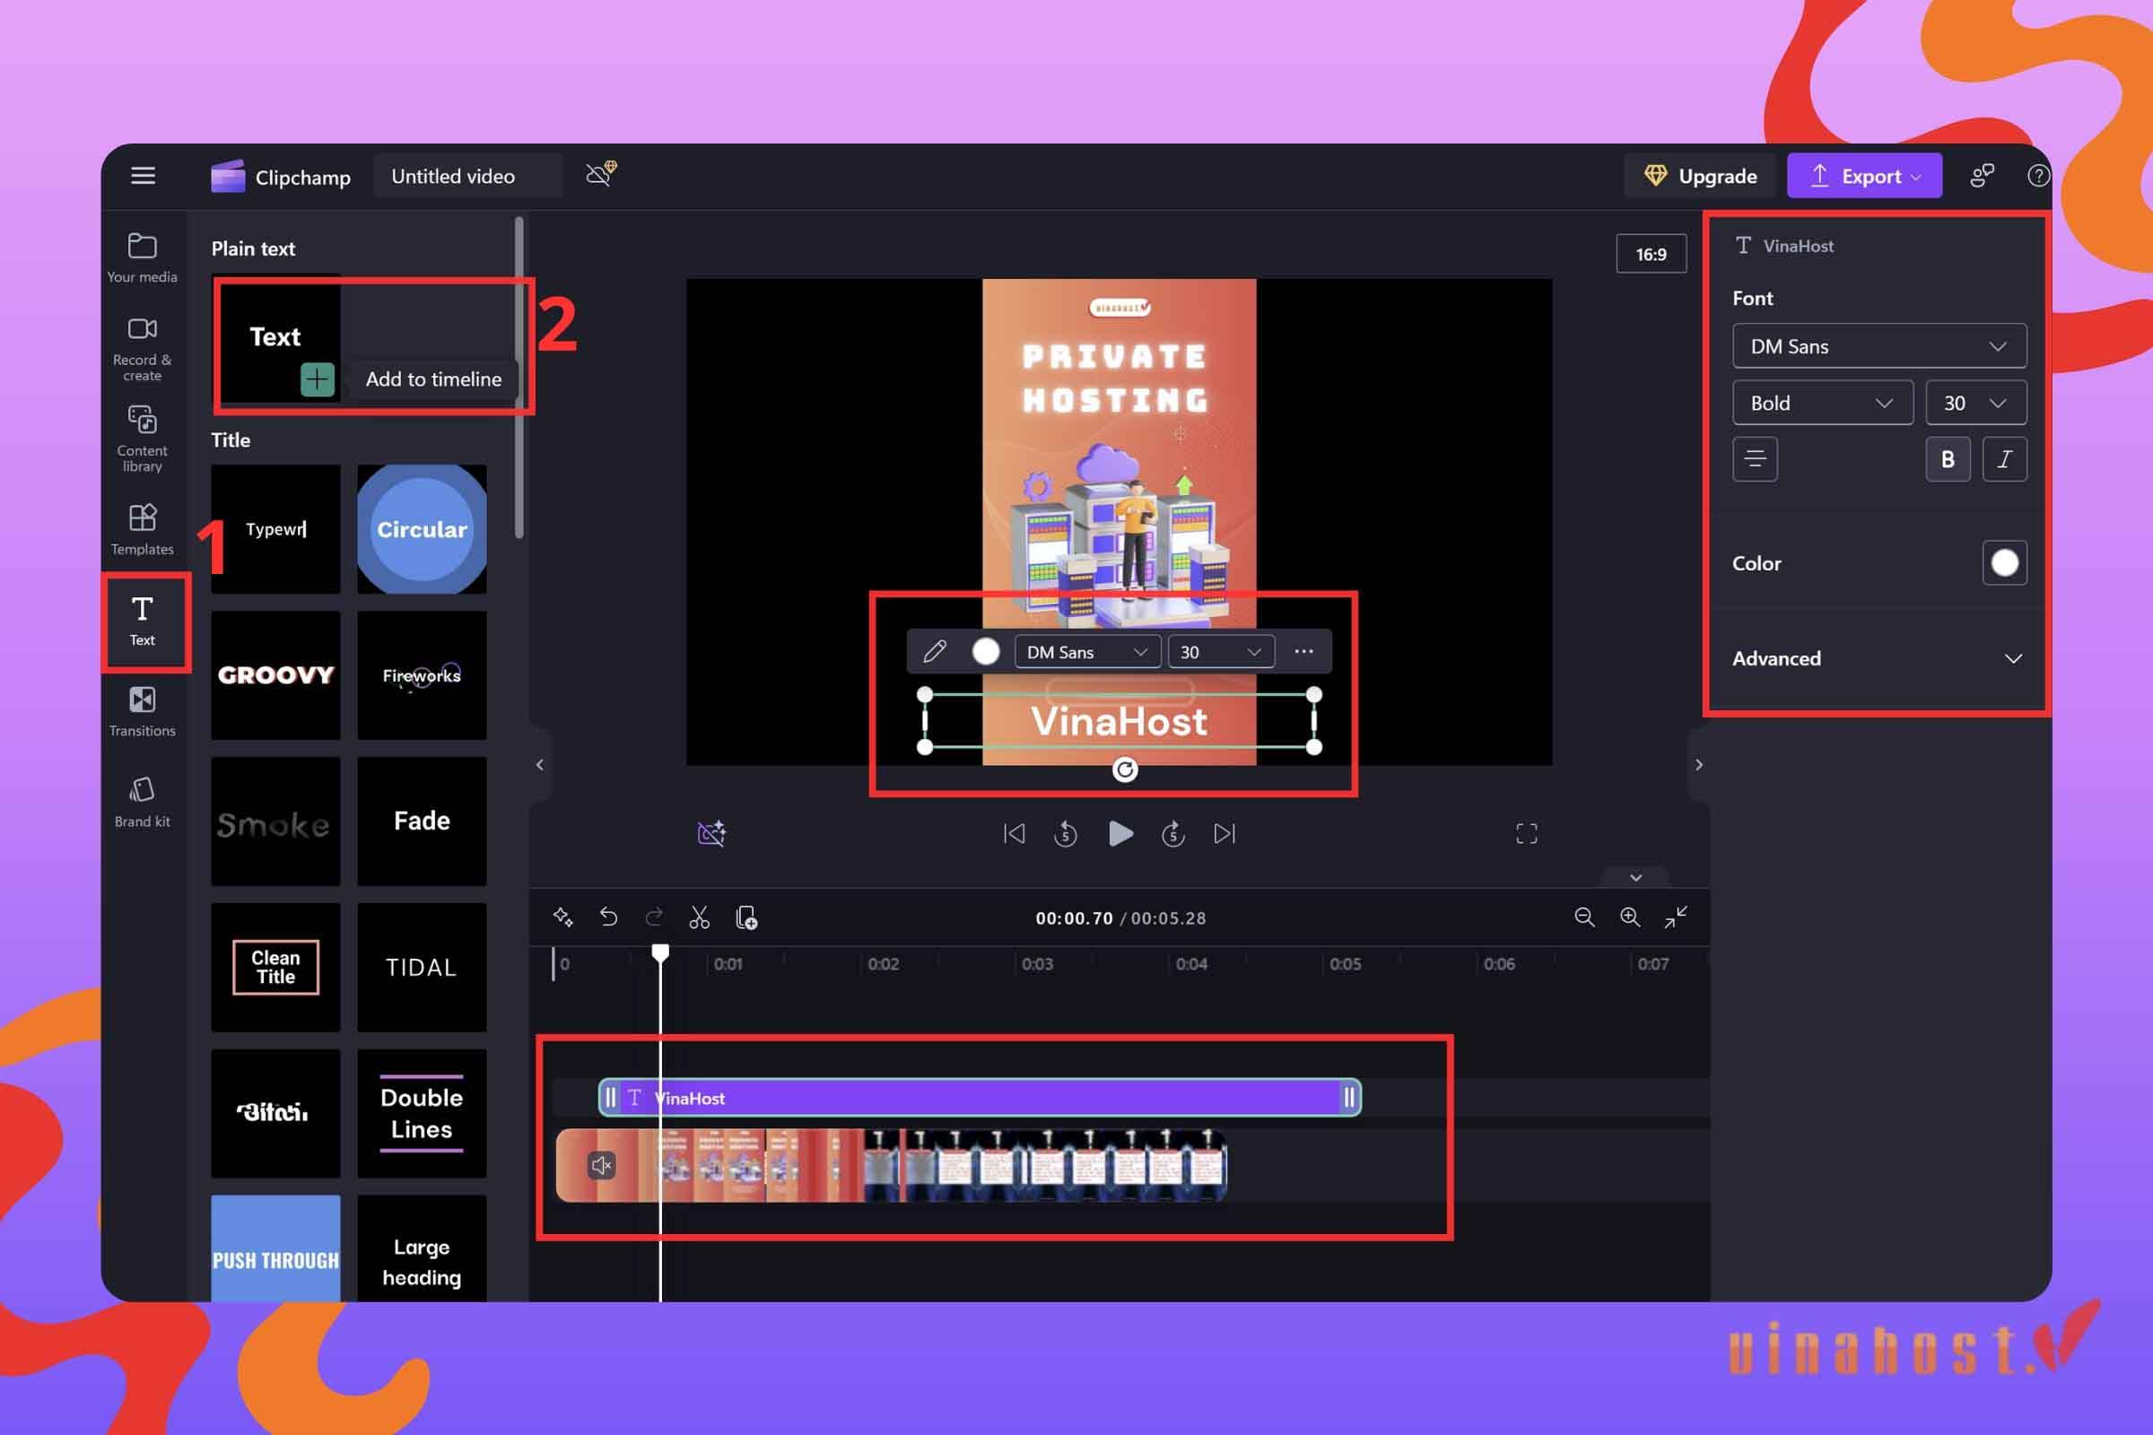Click the rotate handle below VinaHost text
Viewport: 2153px width, 1435px height.
pyautogui.click(x=1125, y=770)
